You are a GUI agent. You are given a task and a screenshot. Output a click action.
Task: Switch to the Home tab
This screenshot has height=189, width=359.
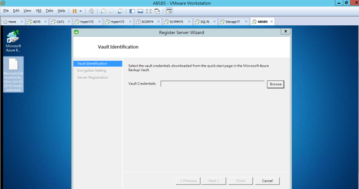[12, 22]
